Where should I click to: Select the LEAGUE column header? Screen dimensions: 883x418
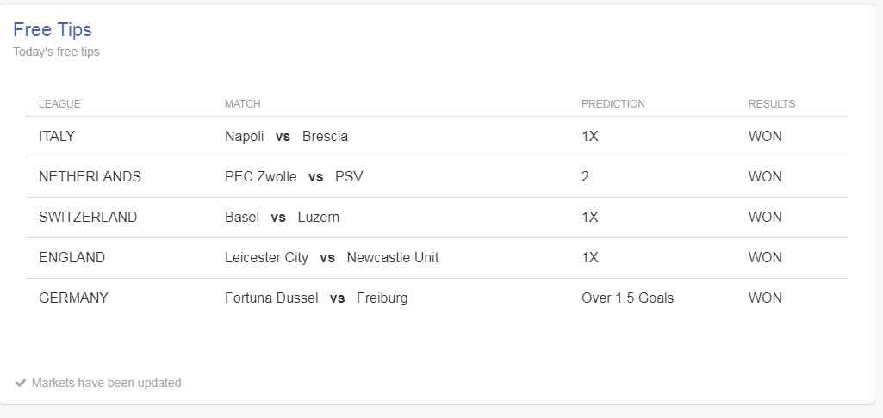tap(59, 104)
